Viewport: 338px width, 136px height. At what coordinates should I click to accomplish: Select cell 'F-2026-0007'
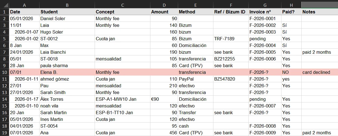tap(265, 106)
